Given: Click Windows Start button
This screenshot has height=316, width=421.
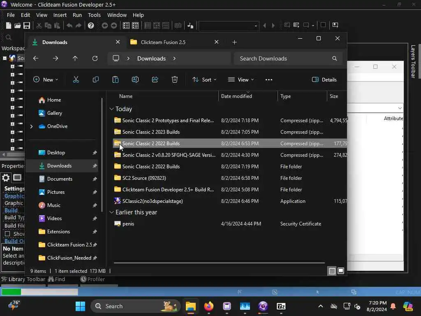Looking at the screenshot, I should [80, 306].
